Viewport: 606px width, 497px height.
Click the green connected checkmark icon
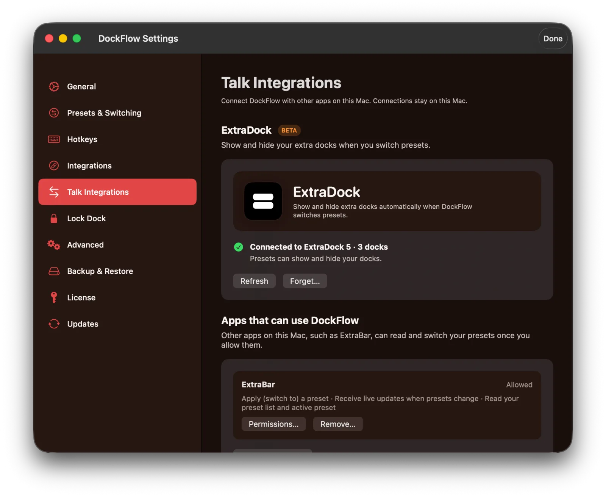(x=239, y=247)
